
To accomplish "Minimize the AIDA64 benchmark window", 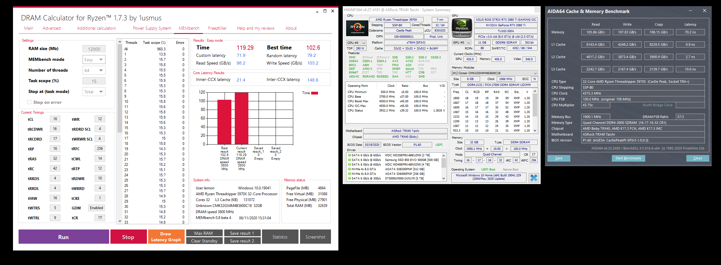I will [x=690, y=11].
